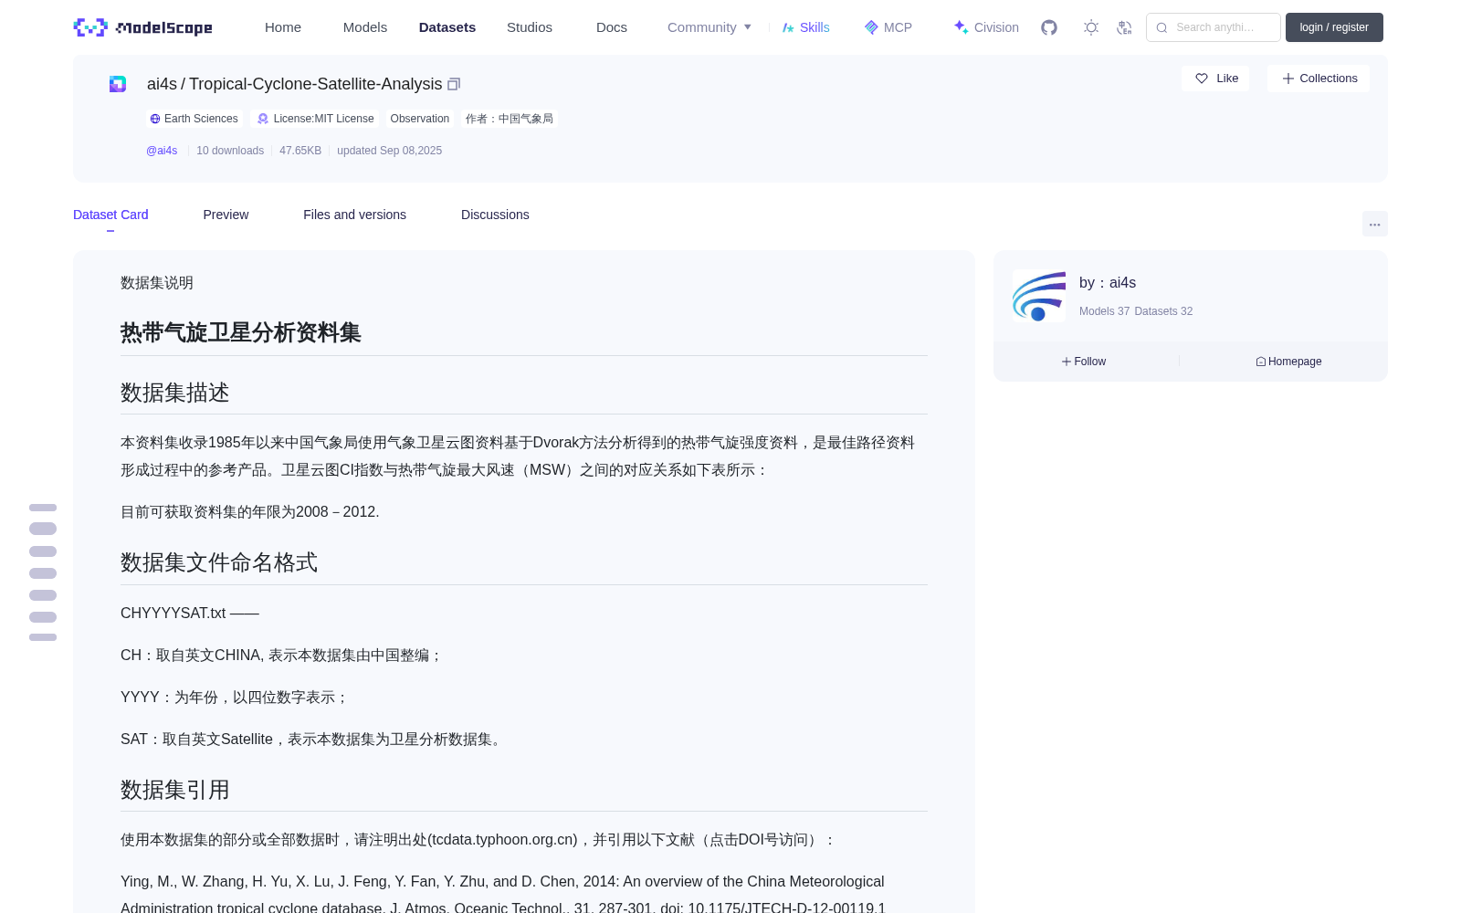This screenshot has height=913, width=1461.
Task: Copy dataset name with the copy icon
Action: tap(454, 84)
